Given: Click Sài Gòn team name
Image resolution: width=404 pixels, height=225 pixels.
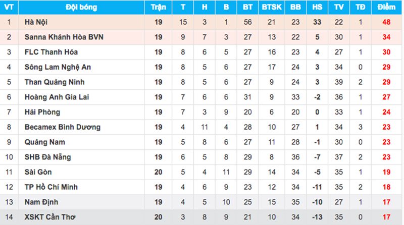Looking at the screenshot, I should [38, 172].
